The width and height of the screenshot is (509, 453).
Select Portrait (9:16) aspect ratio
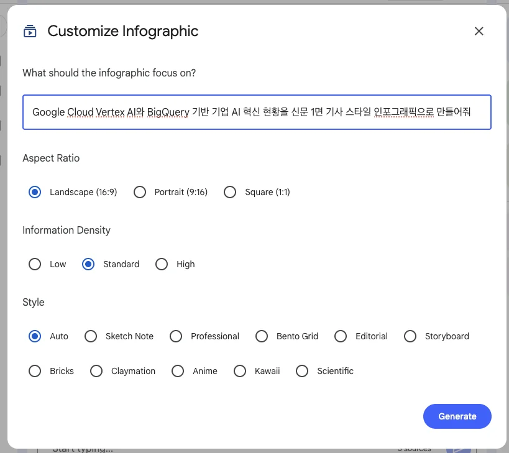click(x=140, y=192)
